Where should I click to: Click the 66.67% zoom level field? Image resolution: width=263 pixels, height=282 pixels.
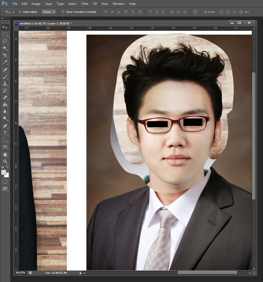point(20,273)
